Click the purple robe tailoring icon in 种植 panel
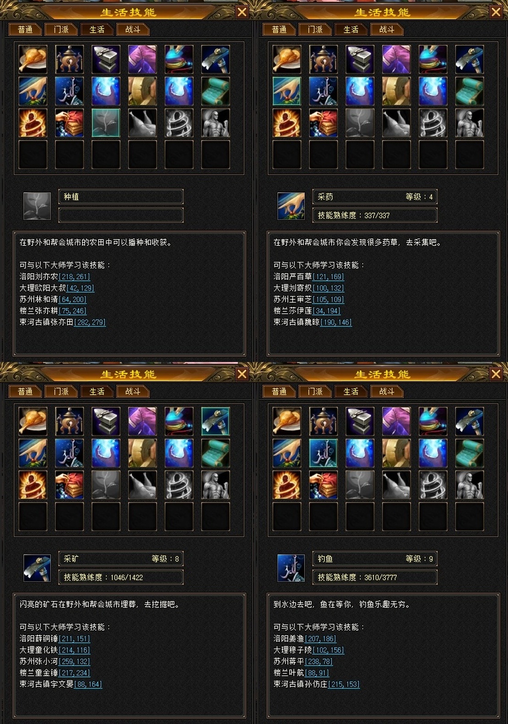 [x=142, y=59]
